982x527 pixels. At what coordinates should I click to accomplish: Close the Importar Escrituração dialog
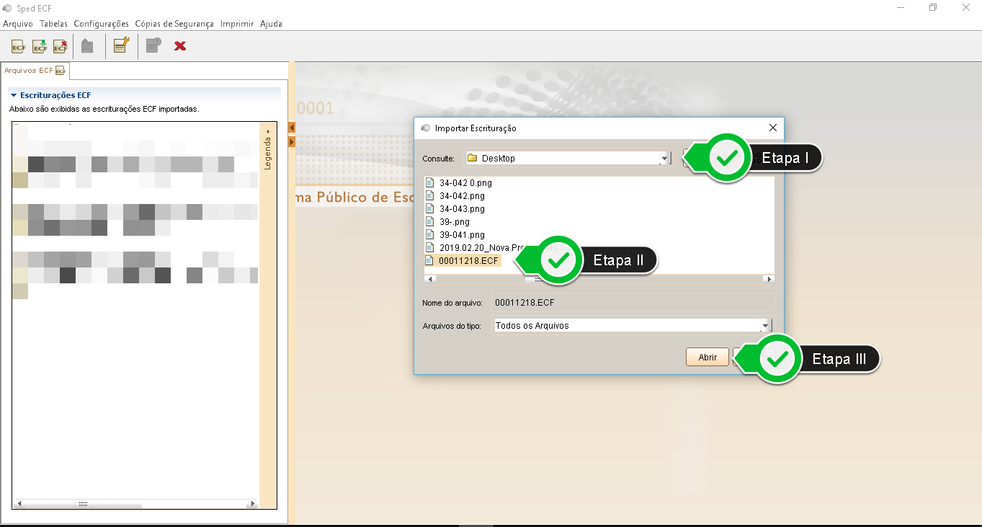coord(773,128)
